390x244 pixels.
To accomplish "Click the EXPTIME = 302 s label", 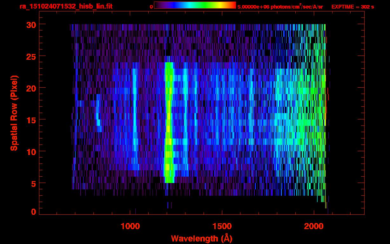I will [x=353, y=7].
